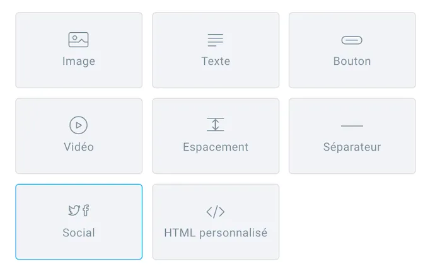Click the "Image" label text

coord(79,61)
